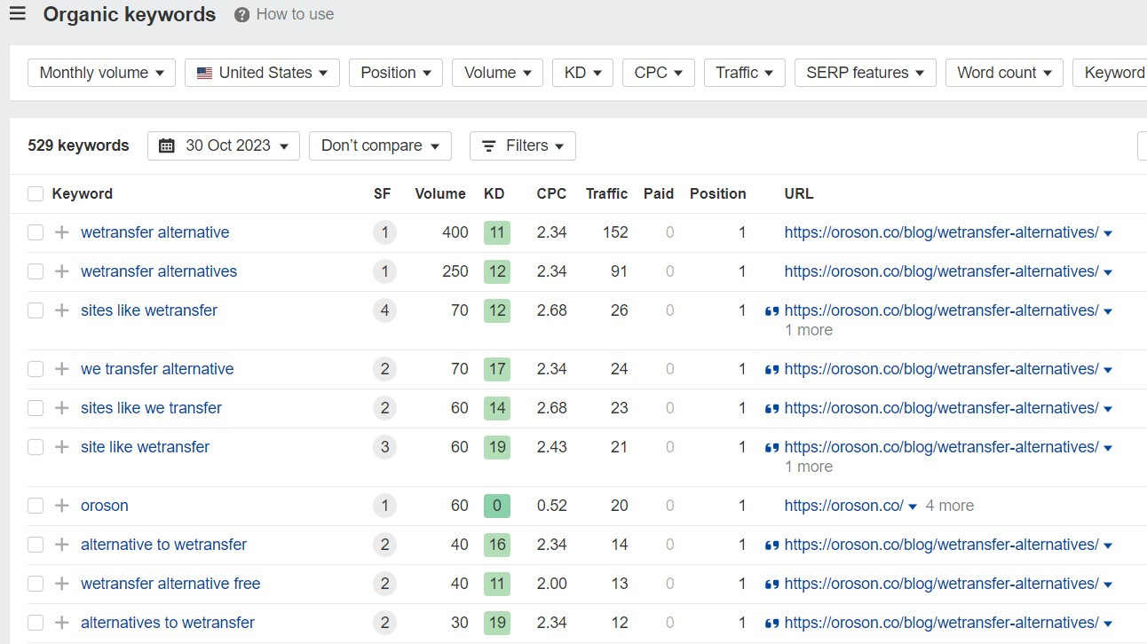Check the 'wetransfer alternative' row checkbox

36,232
